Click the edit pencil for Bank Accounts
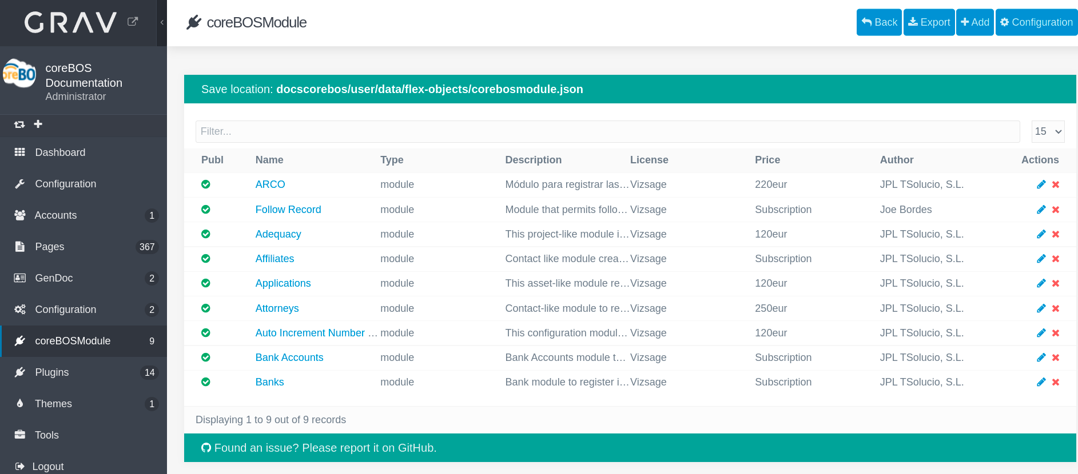 click(x=1041, y=357)
